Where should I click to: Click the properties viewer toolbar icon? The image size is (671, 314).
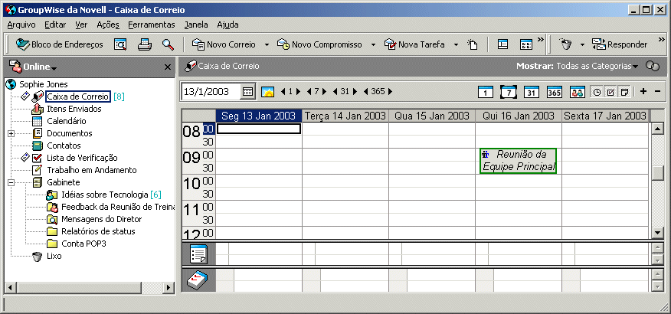click(120, 44)
